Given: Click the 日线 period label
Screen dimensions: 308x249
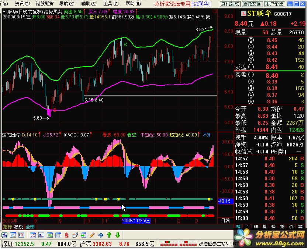Looking at the screenshot, I should tap(225, 221).
